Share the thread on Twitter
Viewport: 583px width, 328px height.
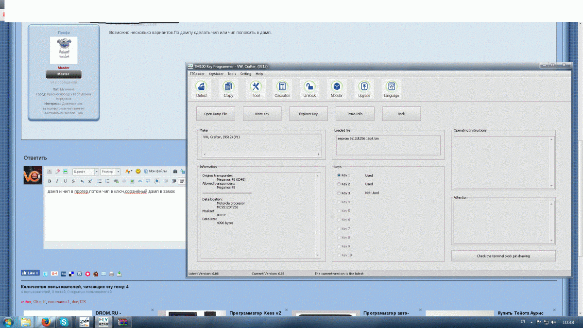[x=45, y=274]
